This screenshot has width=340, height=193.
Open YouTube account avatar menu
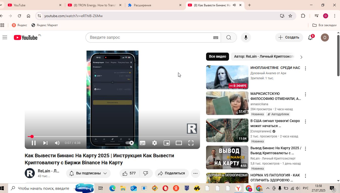coord(325,37)
